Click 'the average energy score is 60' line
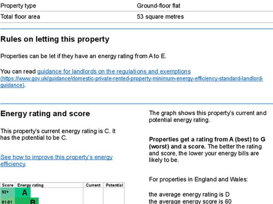This screenshot has height=204, width=273. pos(190,201)
